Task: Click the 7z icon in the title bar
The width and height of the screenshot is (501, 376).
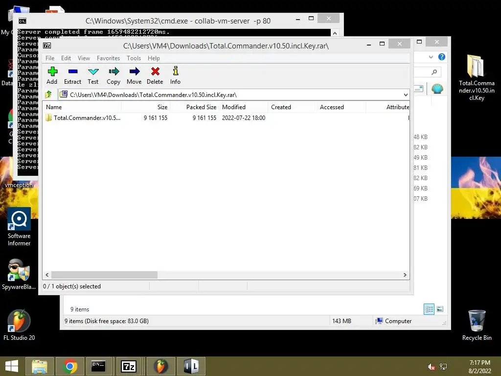Action: click(x=47, y=46)
